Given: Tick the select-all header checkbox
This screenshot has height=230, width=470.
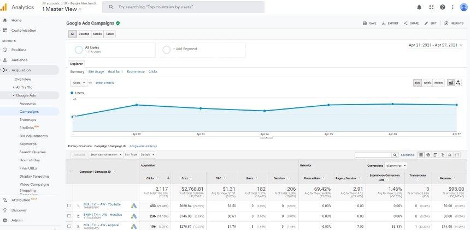Looking at the screenshot, I should coord(69,172).
